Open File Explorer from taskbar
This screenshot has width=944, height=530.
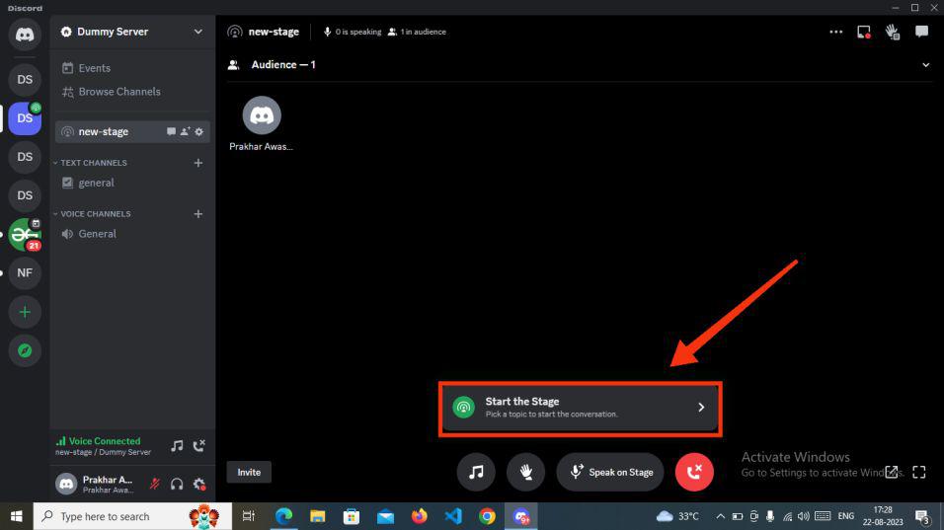click(317, 516)
